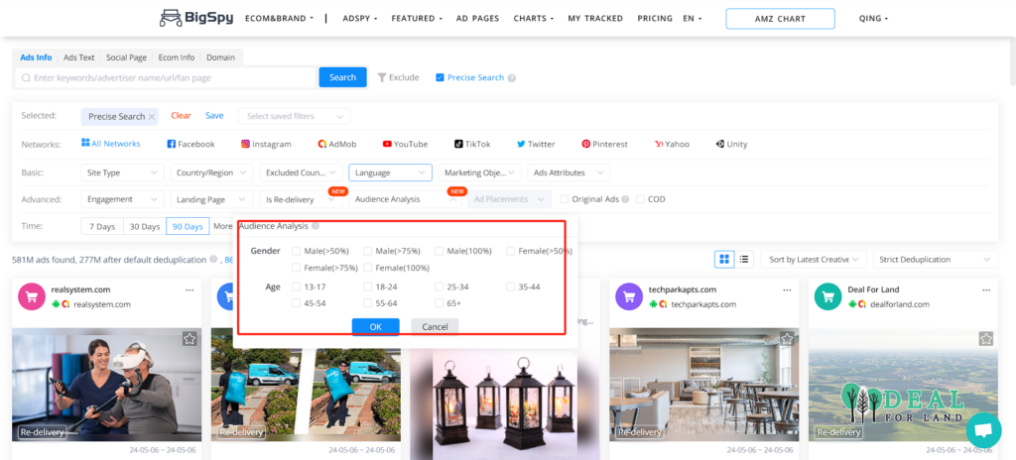Switch to grid view layout
This screenshot has width=1016, height=460.
(723, 259)
